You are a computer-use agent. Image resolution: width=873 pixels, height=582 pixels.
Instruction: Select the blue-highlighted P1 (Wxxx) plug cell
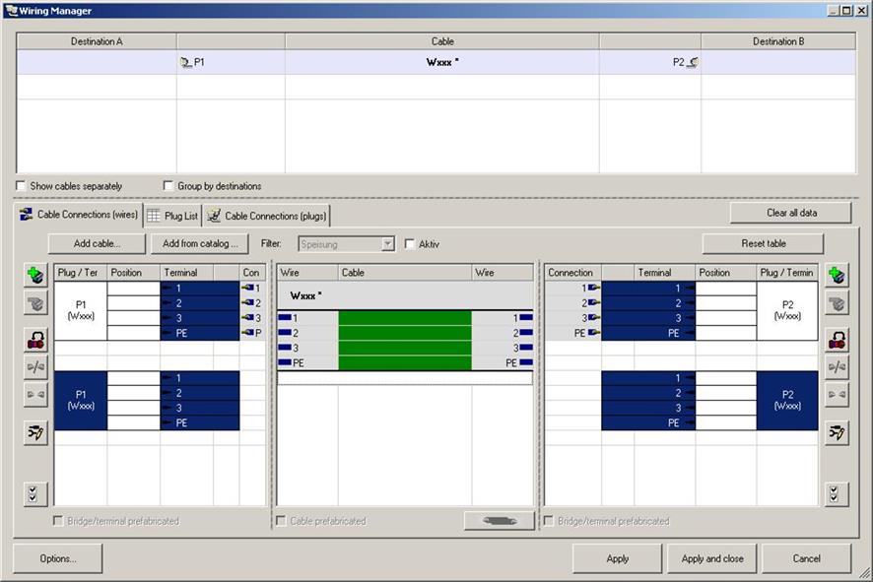(x=81, y=401)
